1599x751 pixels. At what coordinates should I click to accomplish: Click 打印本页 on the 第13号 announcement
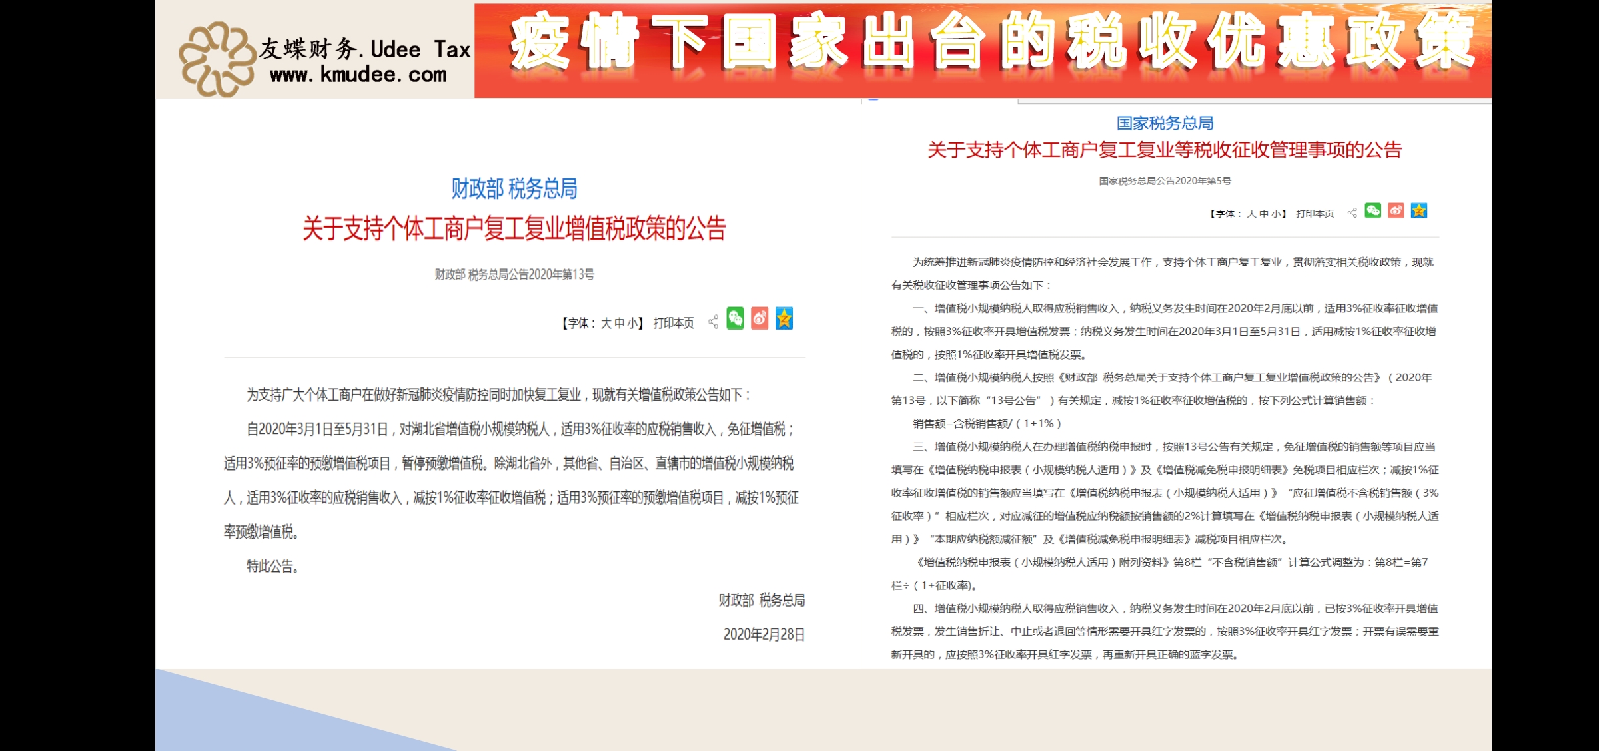[x=674, y=323]
